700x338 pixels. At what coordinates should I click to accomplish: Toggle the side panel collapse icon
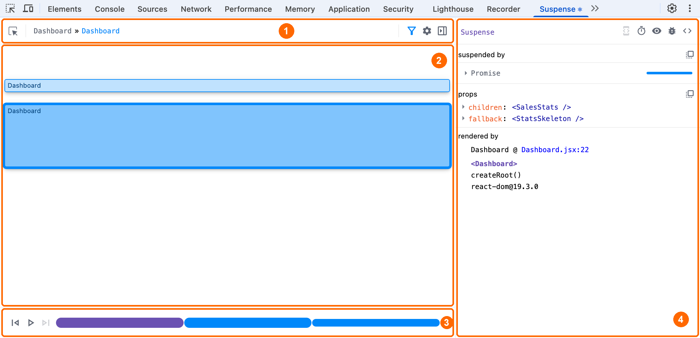[x=442, y=31]
